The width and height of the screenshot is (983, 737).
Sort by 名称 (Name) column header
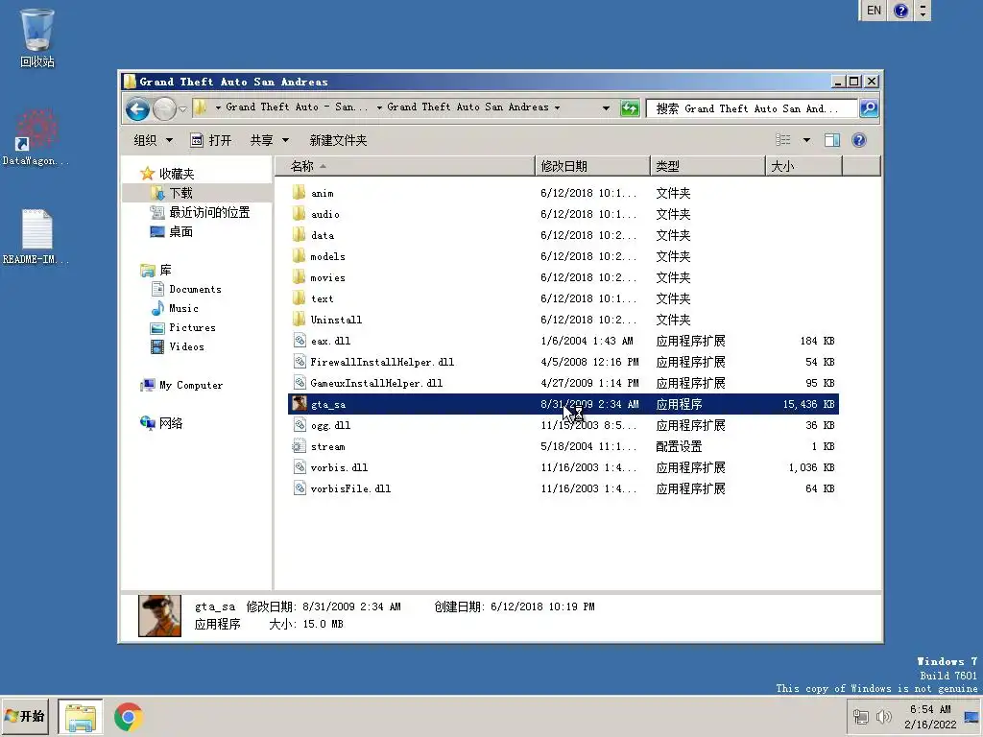[x=406, y=166]
